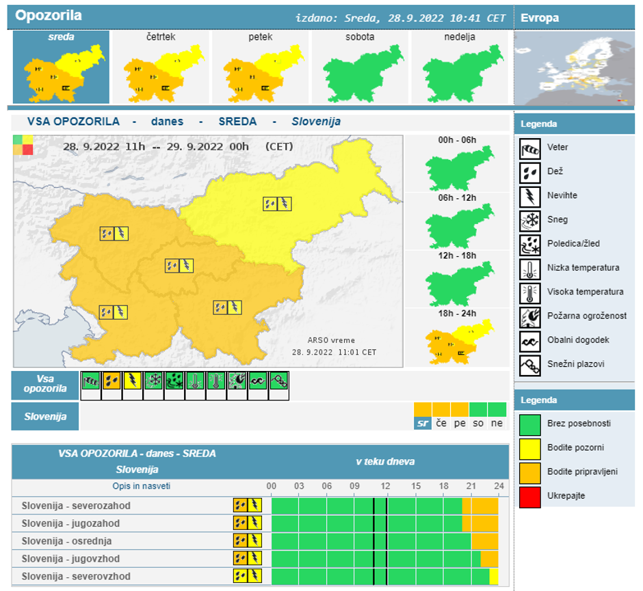Click the rain-thunderstorm icon on the northwest map region
Image resolution: width=643 pixels, height=591 pixels.
point(115,232)
